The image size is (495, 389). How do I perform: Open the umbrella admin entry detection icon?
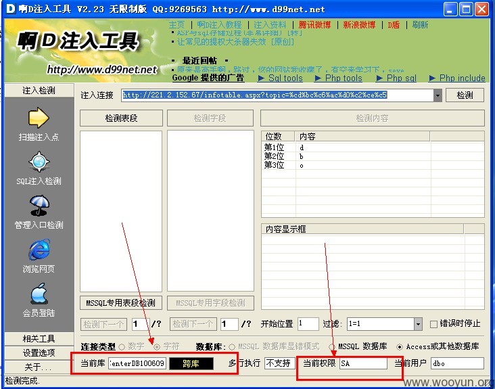click(x=39, y=206)
